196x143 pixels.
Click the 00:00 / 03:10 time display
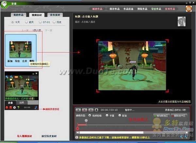point(109,110)
